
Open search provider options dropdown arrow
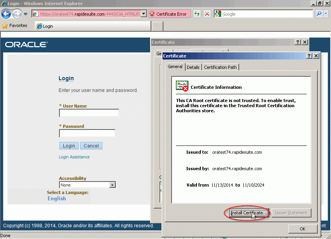click(326, 14)
